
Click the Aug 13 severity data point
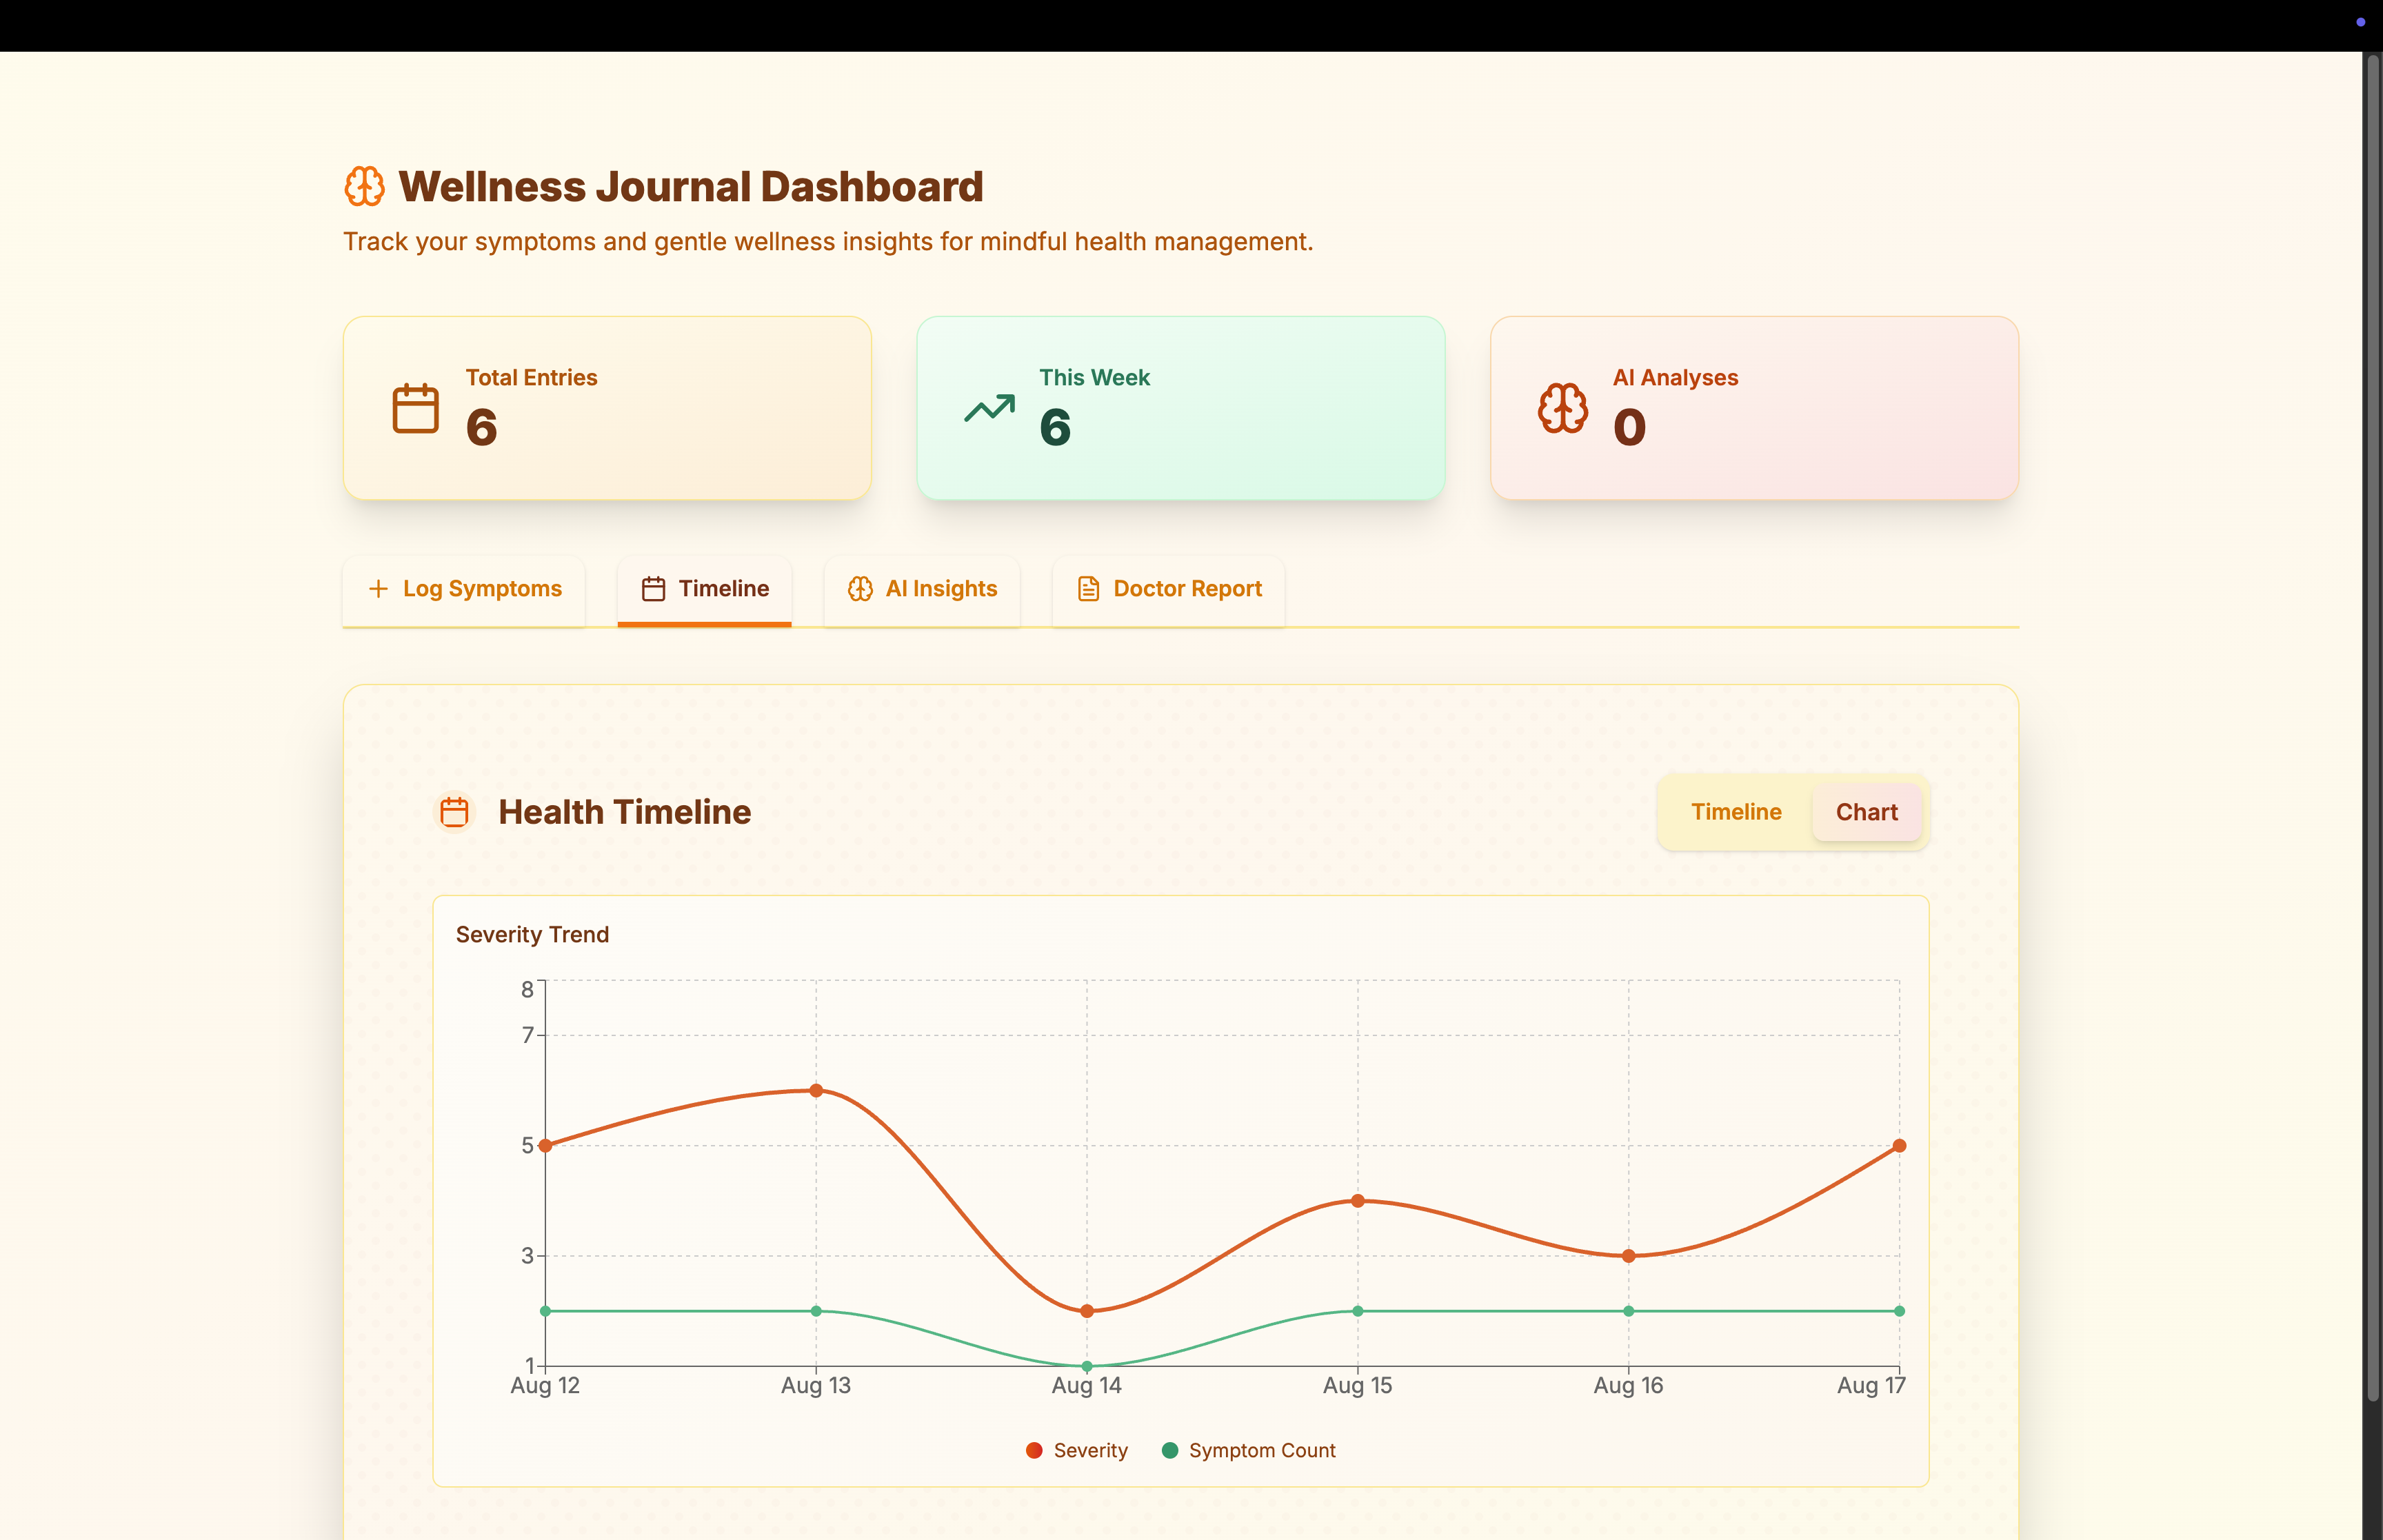point(816,1090)
